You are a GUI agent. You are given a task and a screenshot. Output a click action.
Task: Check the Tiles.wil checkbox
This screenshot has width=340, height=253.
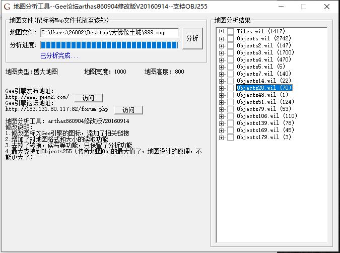[x=230, y=31]
